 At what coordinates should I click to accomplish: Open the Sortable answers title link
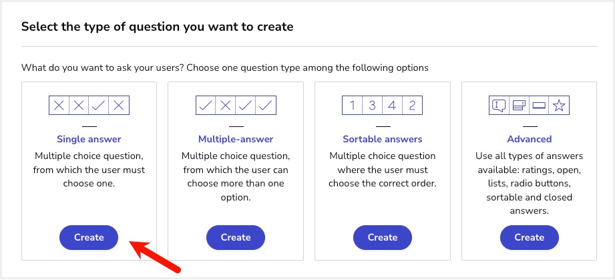tap(383, 139)
